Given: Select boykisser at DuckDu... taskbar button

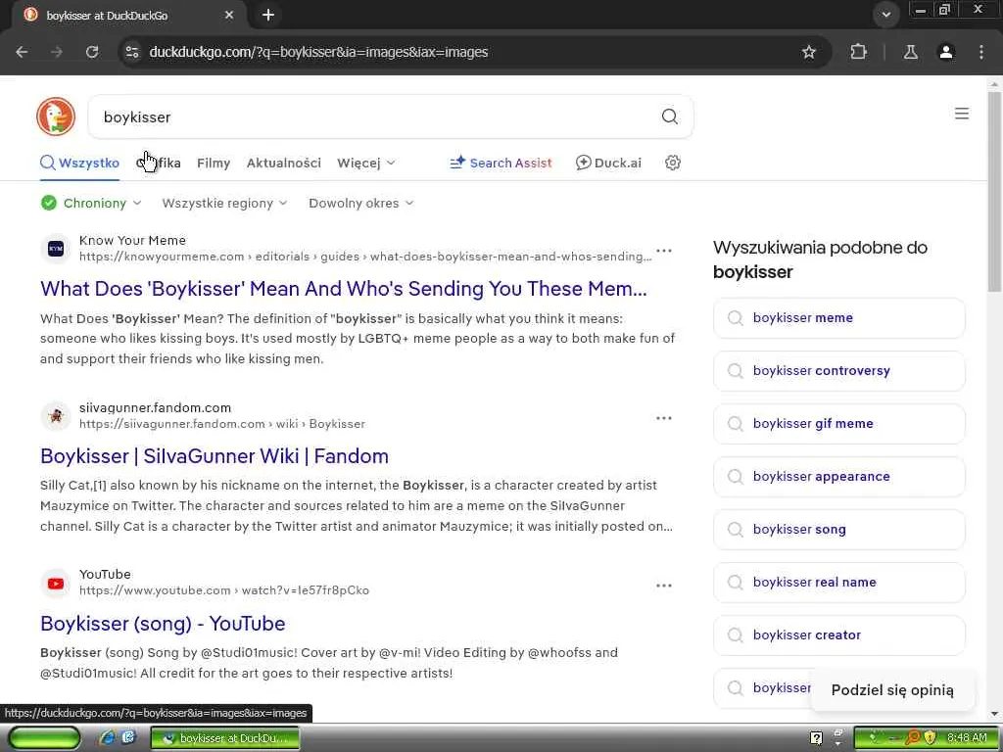Looking at the screenshot, I should click(225, 738).
